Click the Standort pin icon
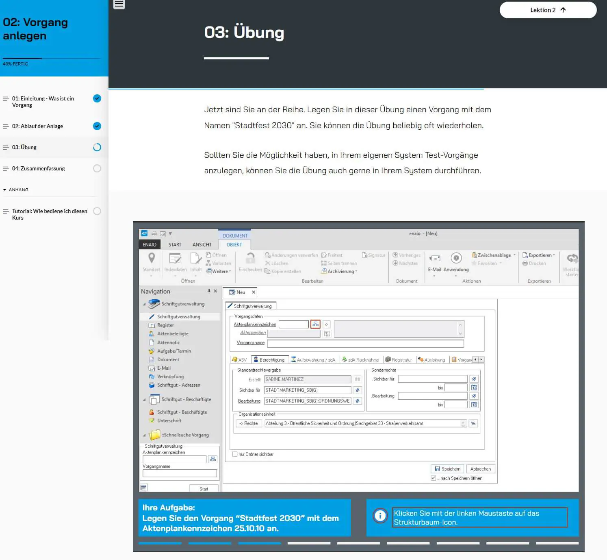 point(151,258)
